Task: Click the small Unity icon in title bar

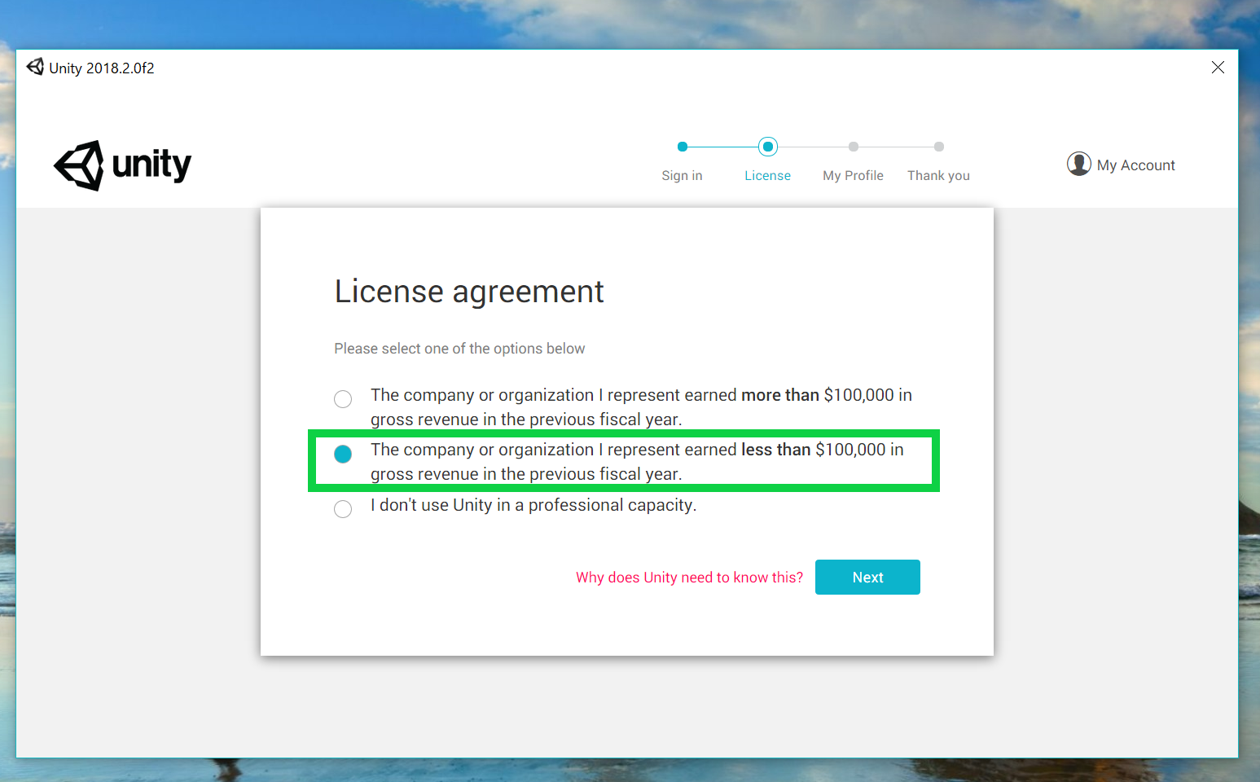Action: [35, 67]
